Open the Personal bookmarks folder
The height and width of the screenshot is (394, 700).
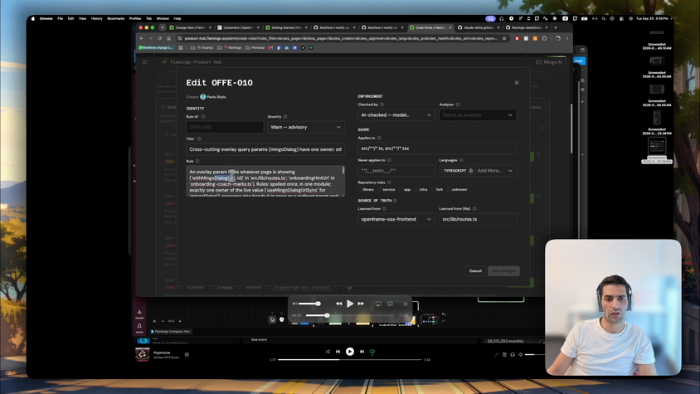click(255, 48)
